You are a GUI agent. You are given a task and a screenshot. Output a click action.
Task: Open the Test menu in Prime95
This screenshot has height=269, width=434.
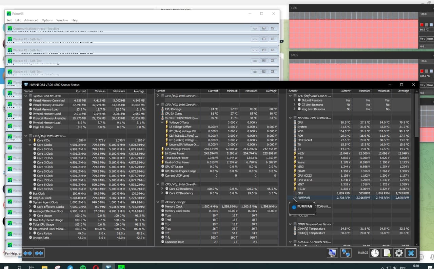point(9,20)
